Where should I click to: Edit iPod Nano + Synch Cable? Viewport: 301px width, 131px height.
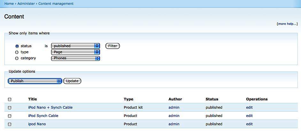coord(249,107)
